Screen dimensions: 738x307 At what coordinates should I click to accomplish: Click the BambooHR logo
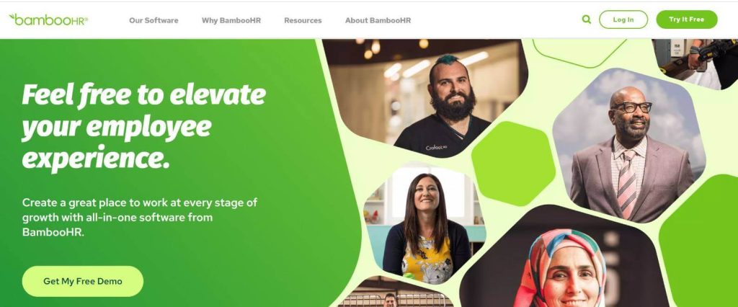pos(48,19)
